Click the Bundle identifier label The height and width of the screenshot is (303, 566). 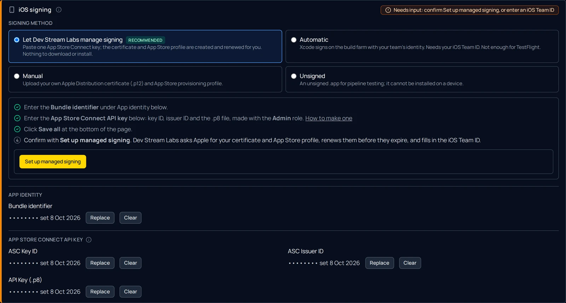click(30, 206)
